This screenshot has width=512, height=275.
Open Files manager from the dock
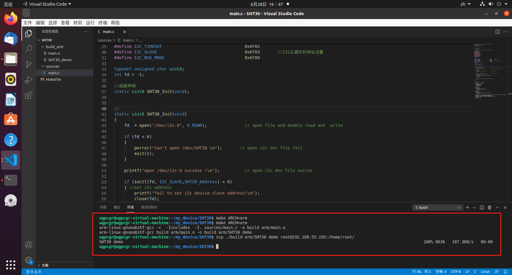pyautogui.click(x=11, y=59)
